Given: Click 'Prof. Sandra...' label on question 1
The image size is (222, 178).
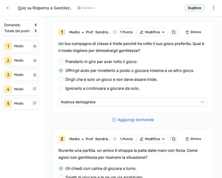Looking at the screenshot, I should tap(98, 32).
